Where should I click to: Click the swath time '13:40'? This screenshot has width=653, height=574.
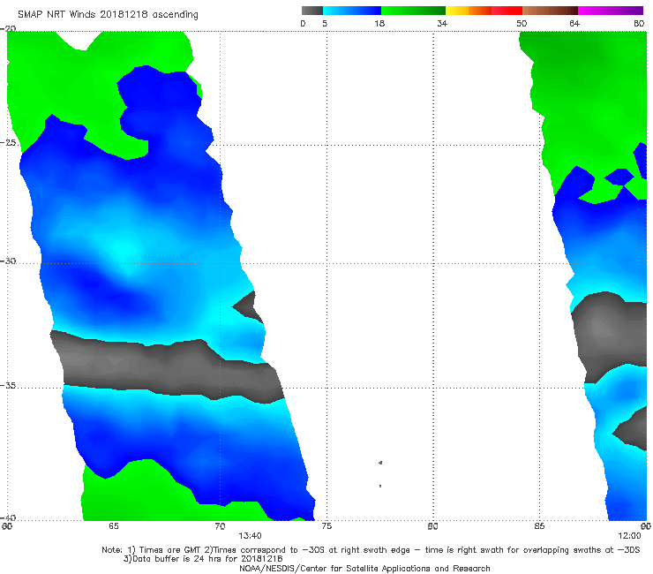pos(250,536)
